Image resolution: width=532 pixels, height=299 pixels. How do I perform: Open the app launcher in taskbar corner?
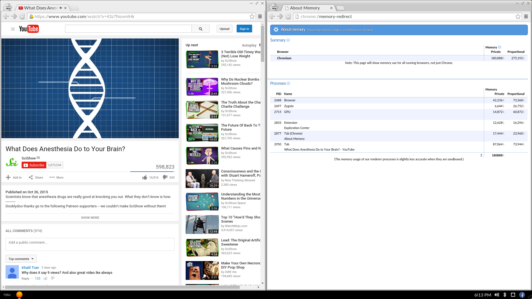point(7,295)
